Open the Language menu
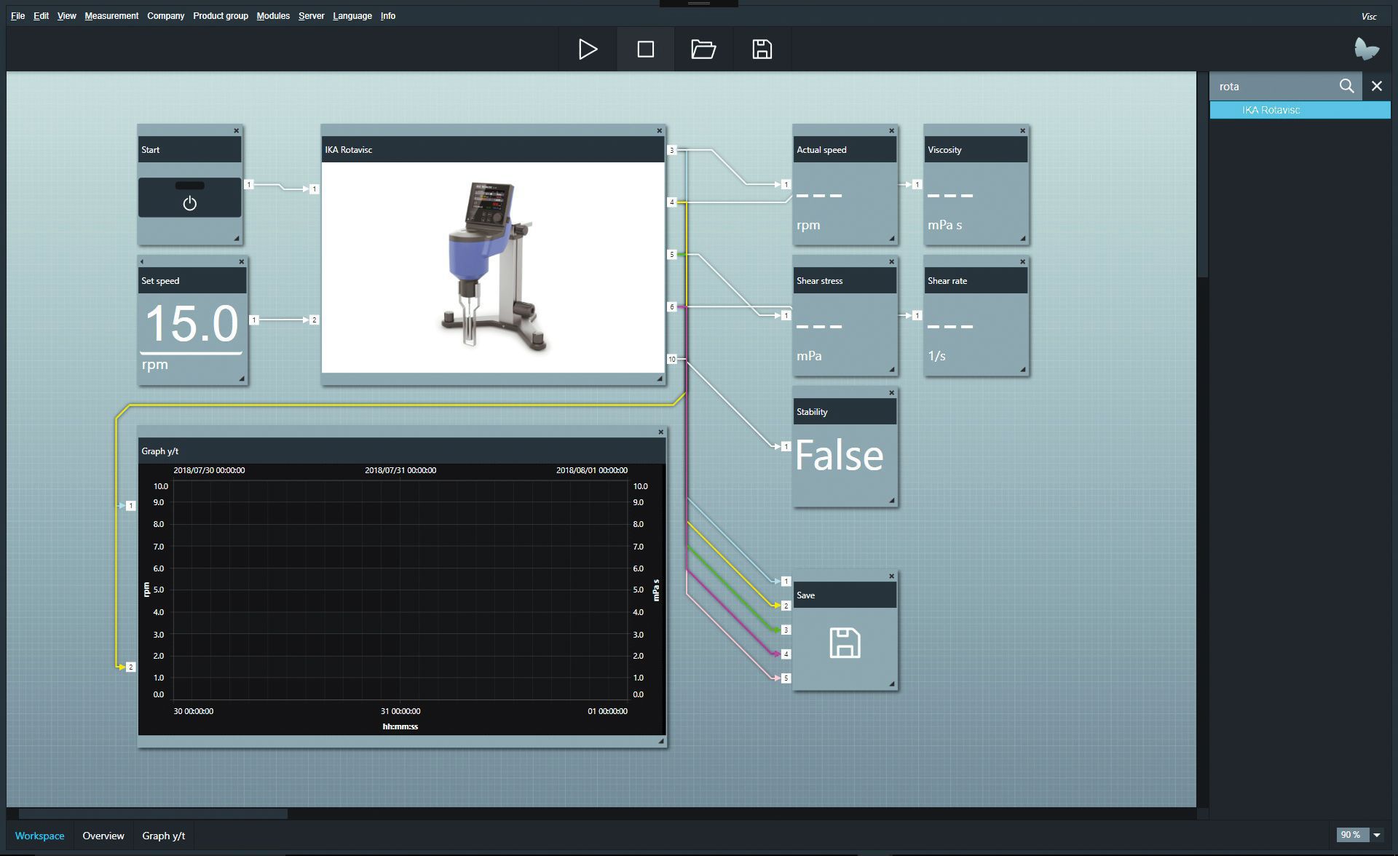The image size is (1398, 856). 352,15
